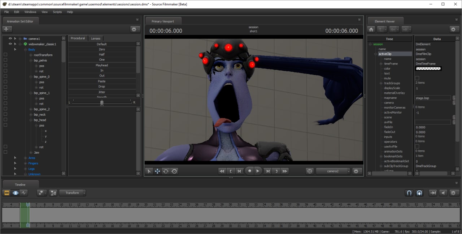Image resolution: width=462 pixels, height=234 pixels.
Task: Start recording with the record button
Action: click(249, 171)
